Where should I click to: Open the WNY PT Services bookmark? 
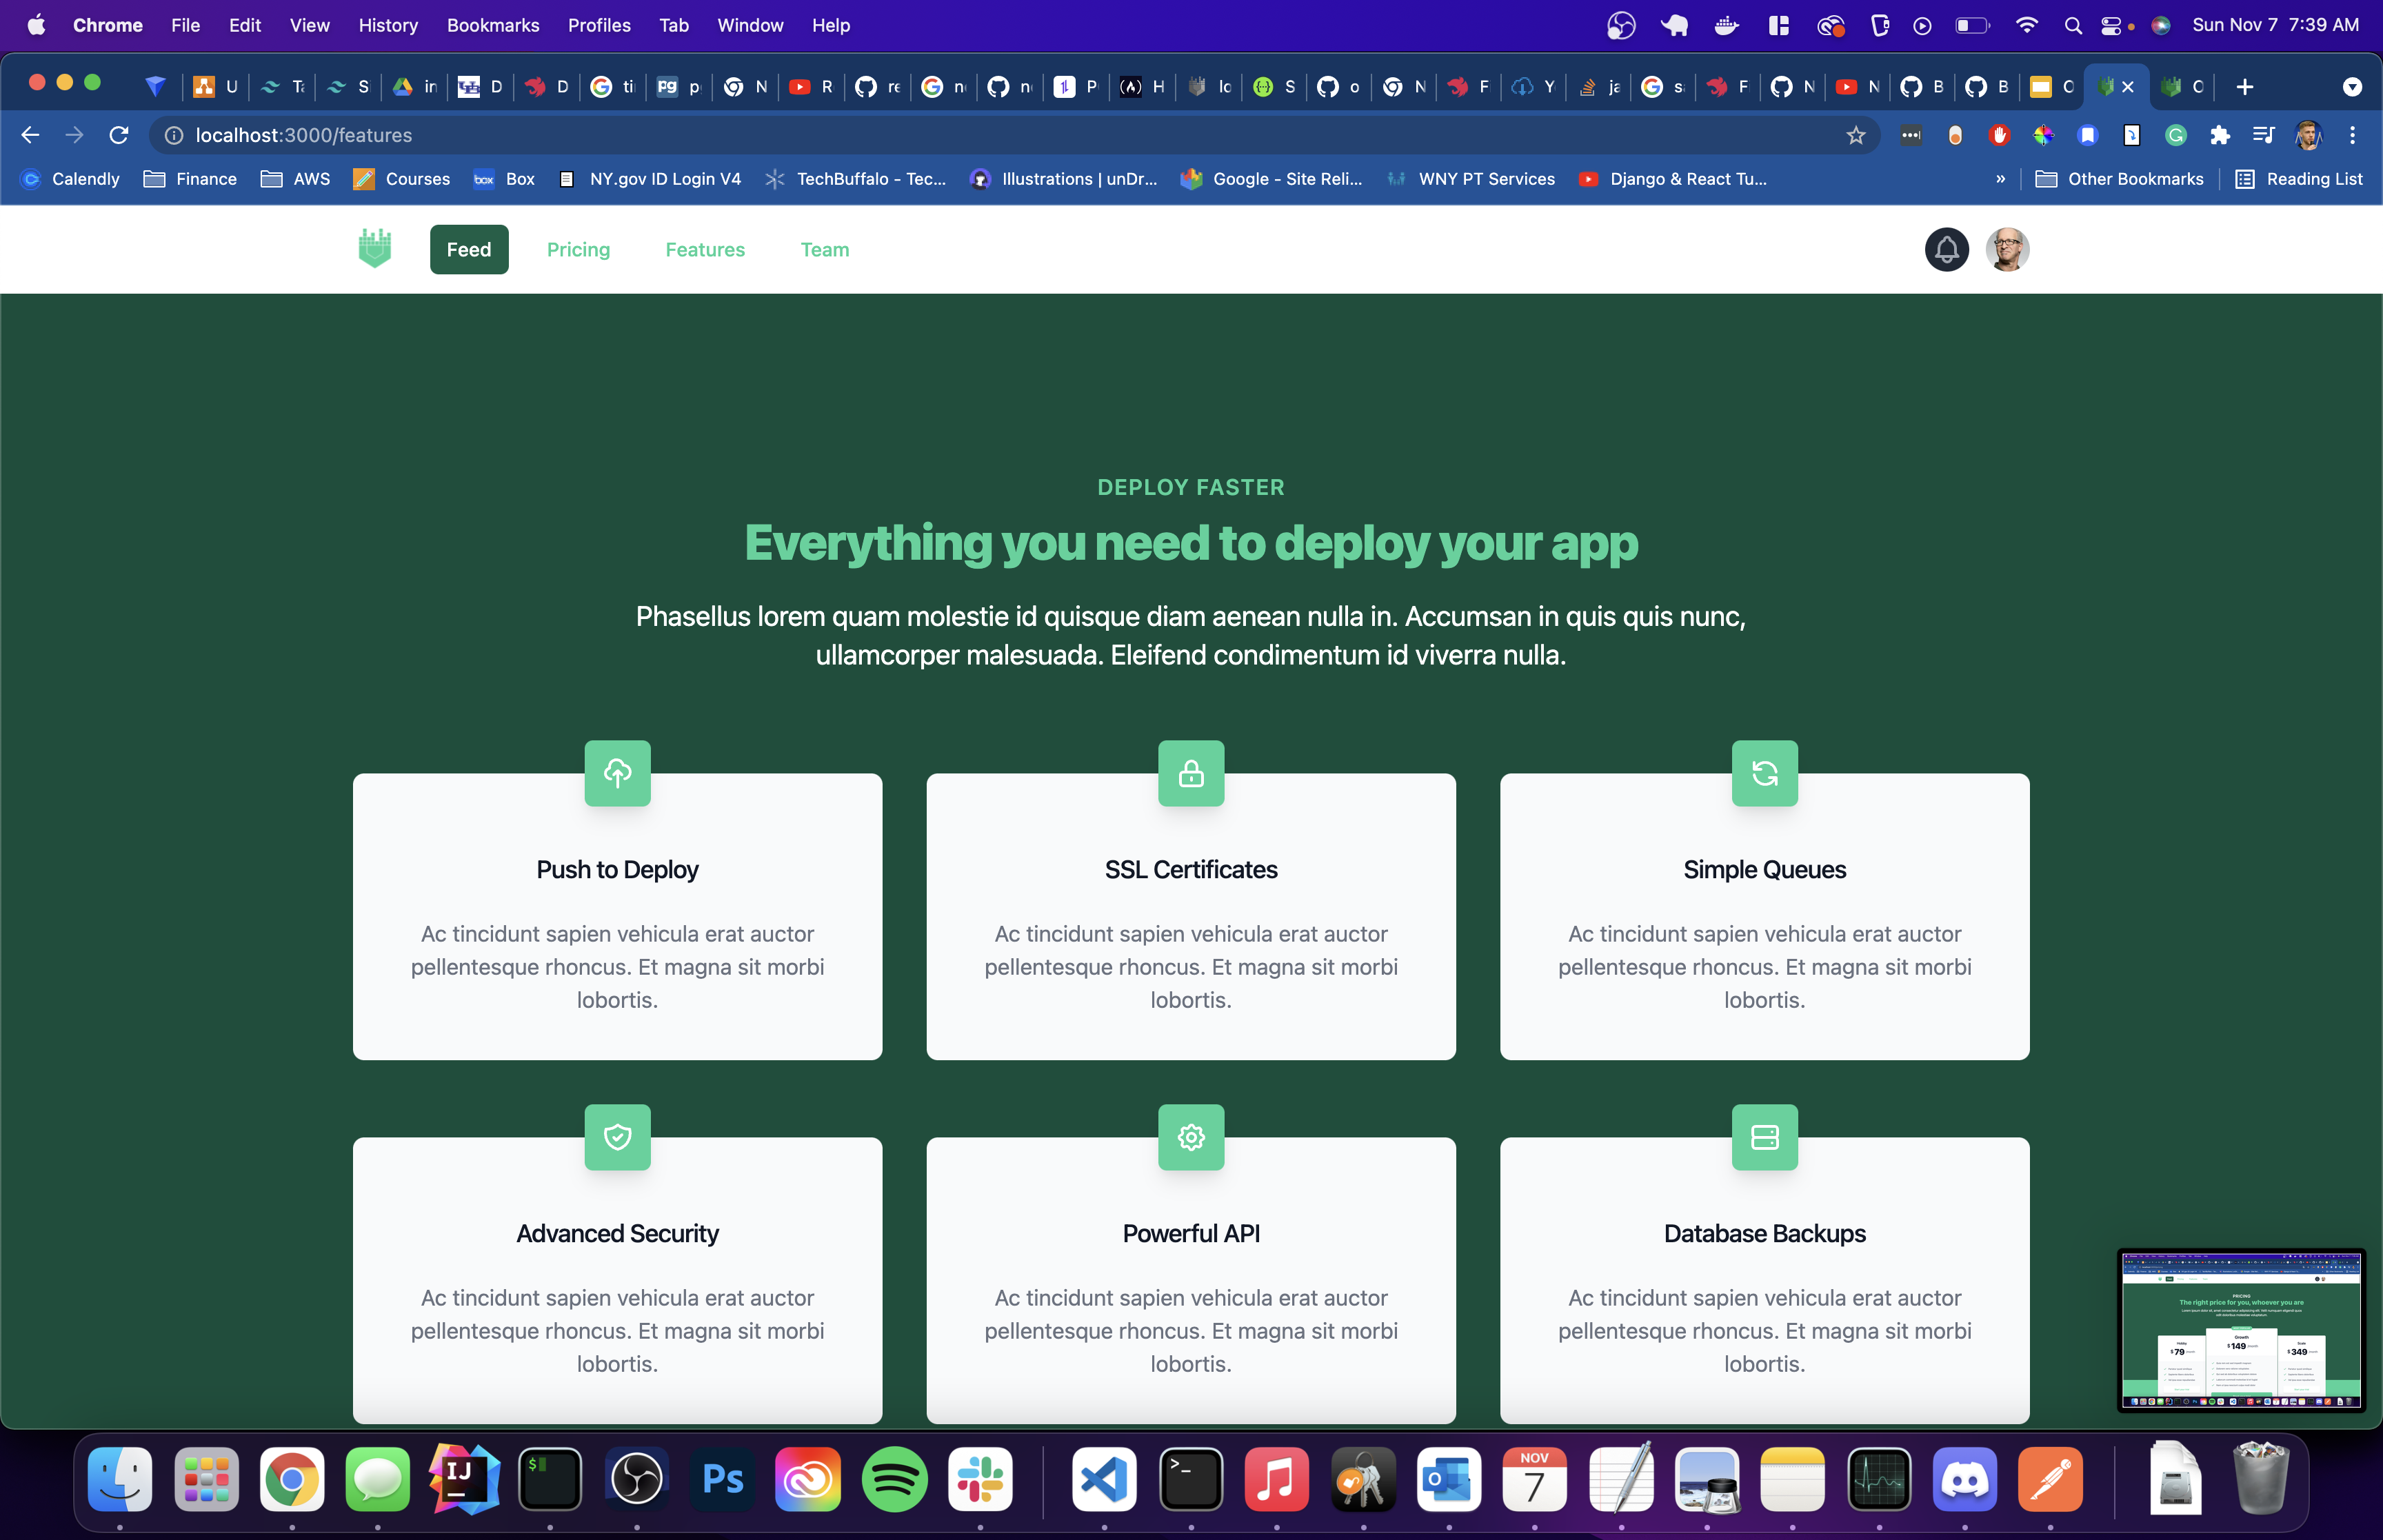pos(1470,179)
